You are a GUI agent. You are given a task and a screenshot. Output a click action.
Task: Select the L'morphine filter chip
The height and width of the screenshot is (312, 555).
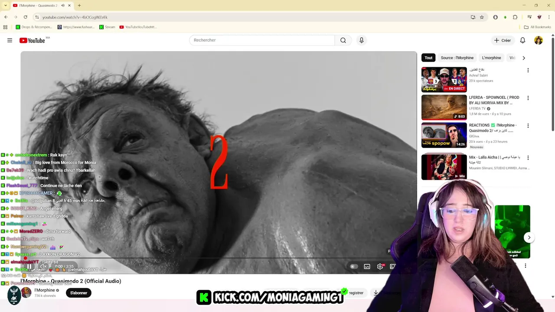coord(491,58)
